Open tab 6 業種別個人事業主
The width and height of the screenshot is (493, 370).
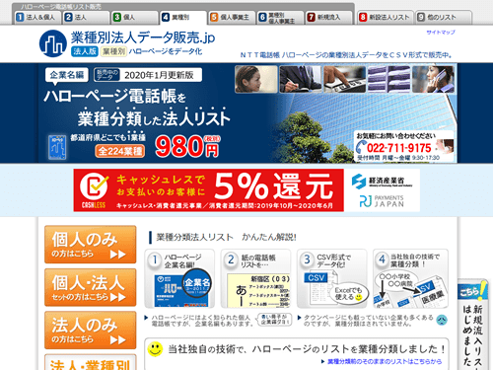pos(280,18)
